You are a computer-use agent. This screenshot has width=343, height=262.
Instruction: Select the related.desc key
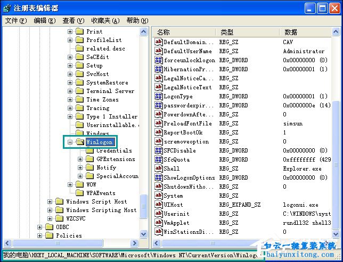pos(105,48)
